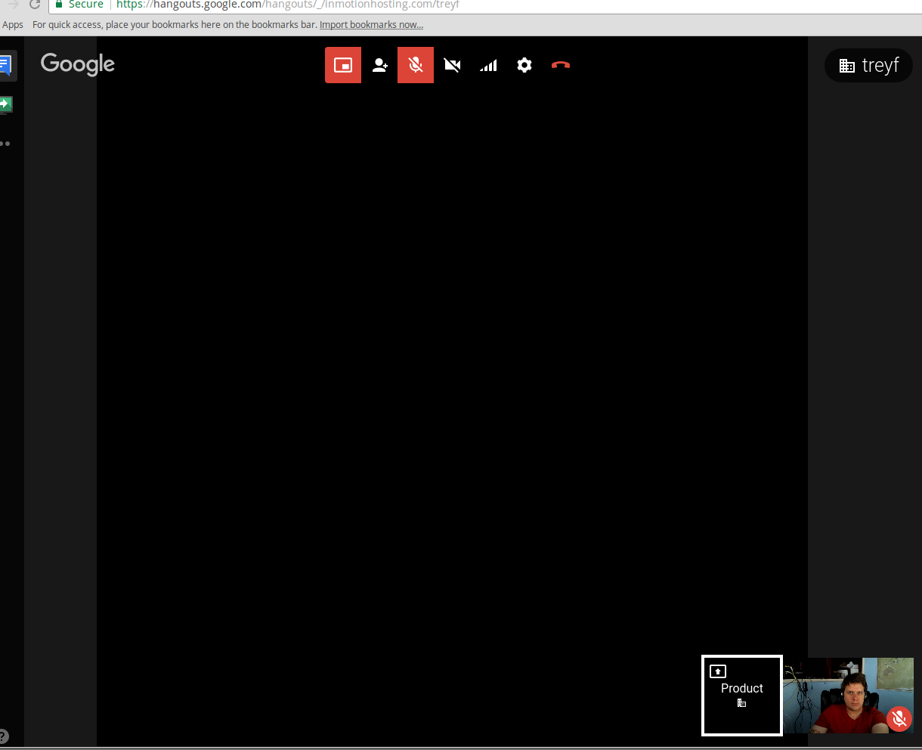This screenshot has width=922, height=750.
Task: Start screen sharing from the green sidebar icon
Action: coord(6,104)
